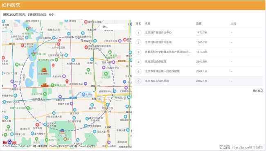
Task: Click the blue parking P marker
Action: point(124,82)
